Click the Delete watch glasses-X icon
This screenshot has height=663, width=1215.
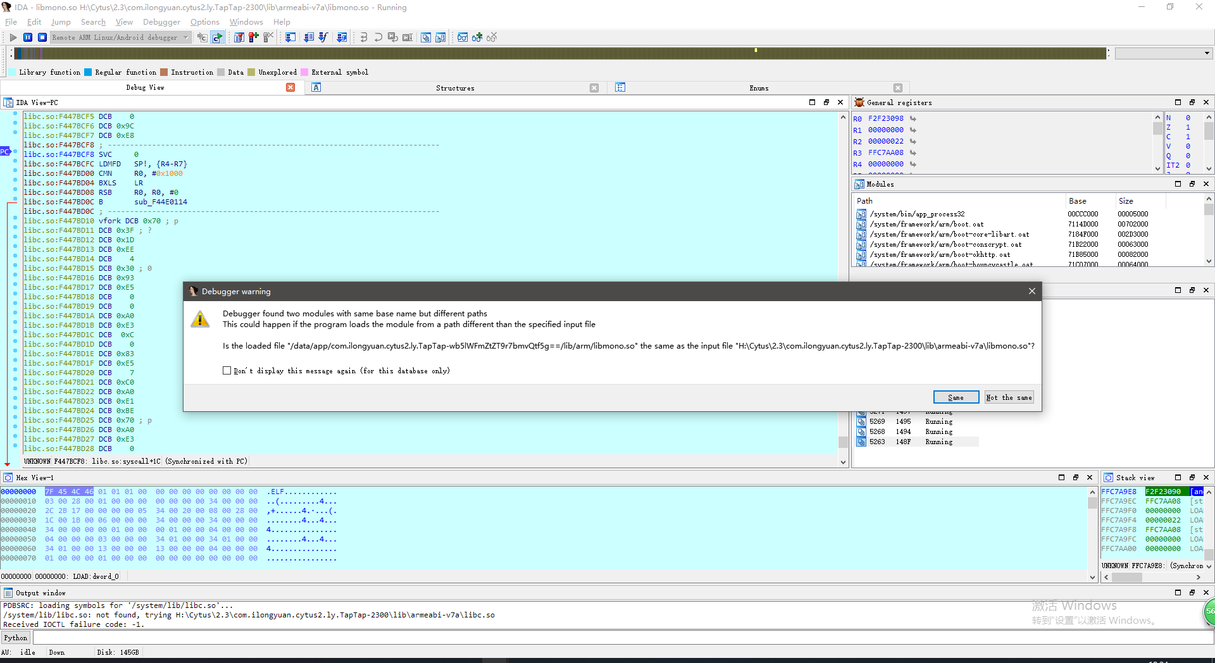tap(492, 37)
